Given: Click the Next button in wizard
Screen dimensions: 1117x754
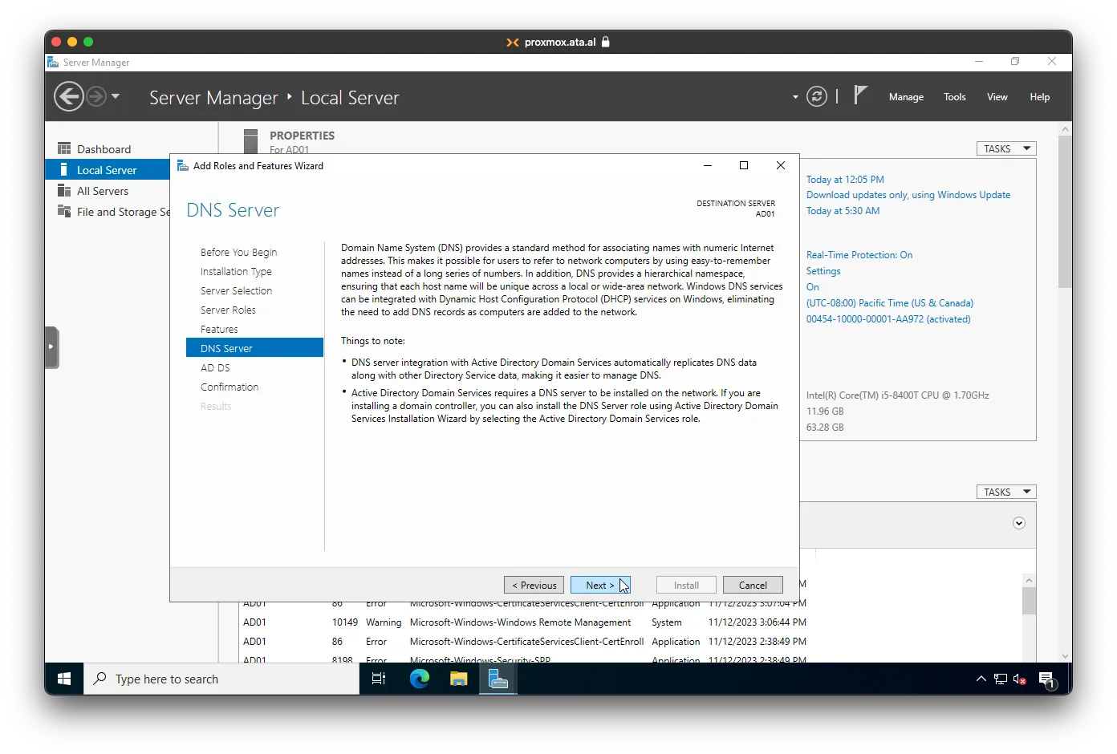Looking at the screenshot, I should [600, 585].
